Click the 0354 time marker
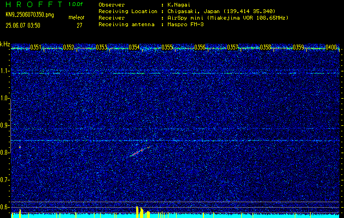Screen dimensions: 344x218 tap(135, 47)
